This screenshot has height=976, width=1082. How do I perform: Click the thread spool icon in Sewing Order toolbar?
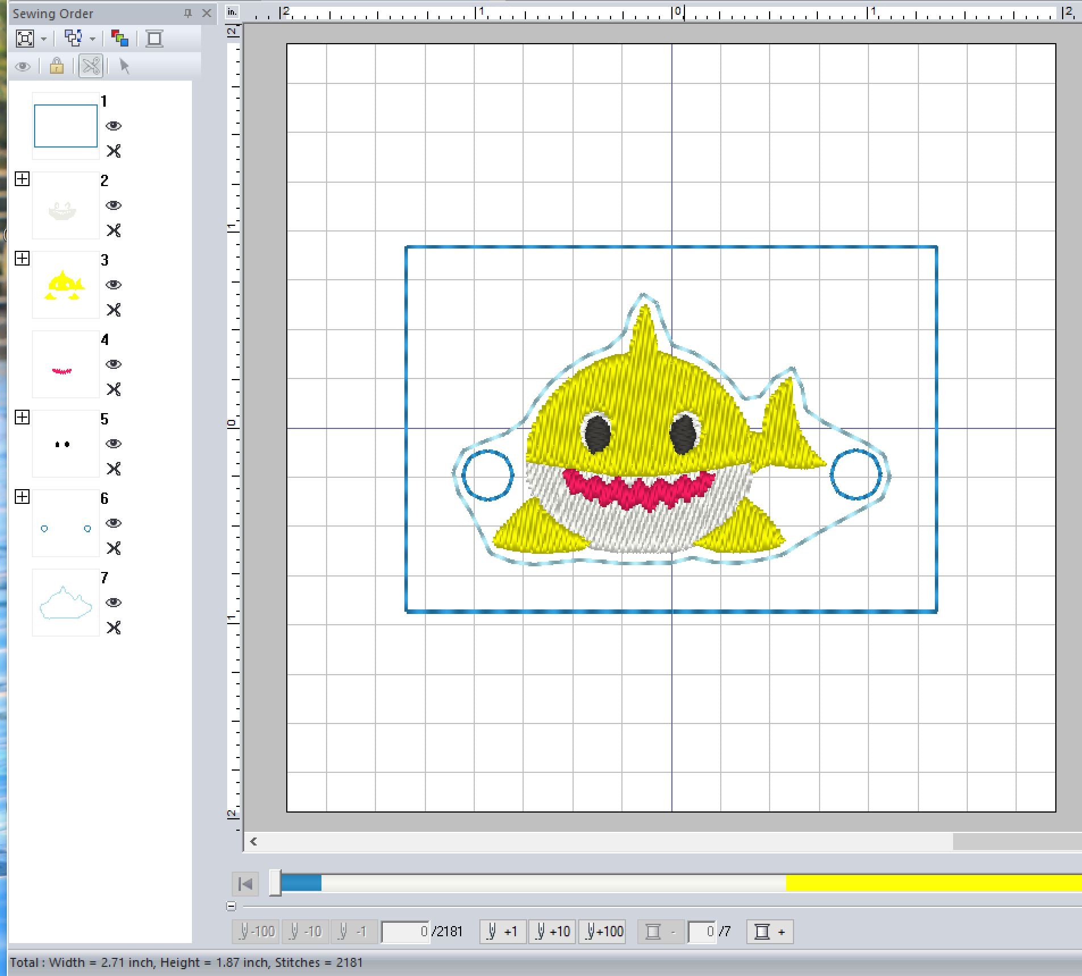[154, 39]
